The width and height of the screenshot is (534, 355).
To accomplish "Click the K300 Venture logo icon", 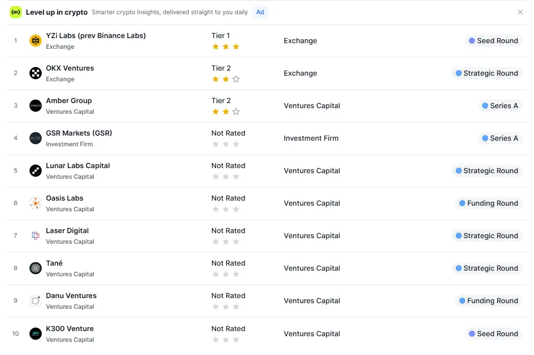I will click(x=36, y=334).
